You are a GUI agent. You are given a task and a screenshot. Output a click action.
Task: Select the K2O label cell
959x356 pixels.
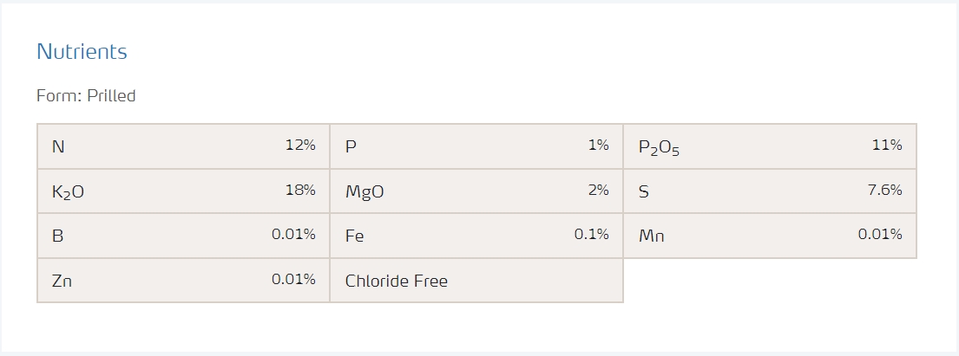tap(68, 192)
